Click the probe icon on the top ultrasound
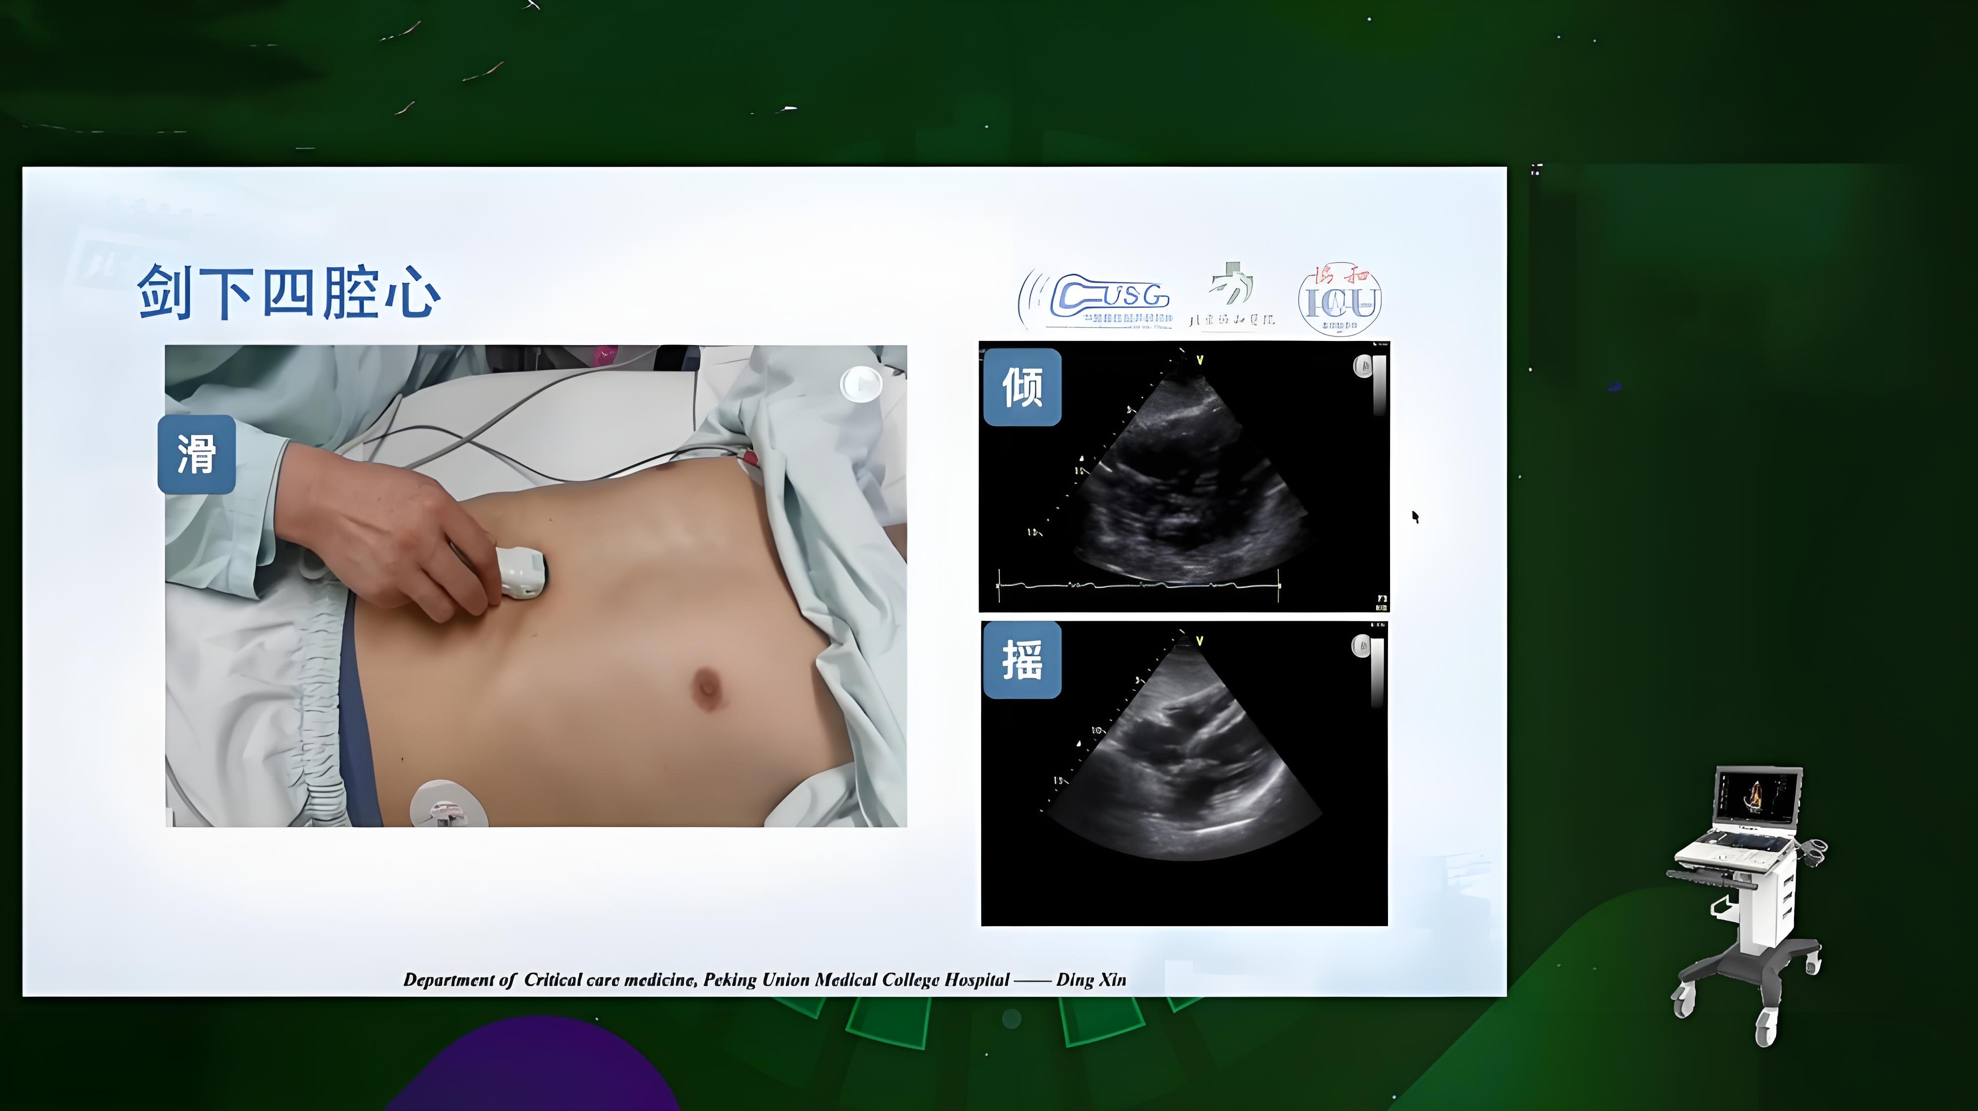Screen dimensions: 1978x1111 [1362, 367]
